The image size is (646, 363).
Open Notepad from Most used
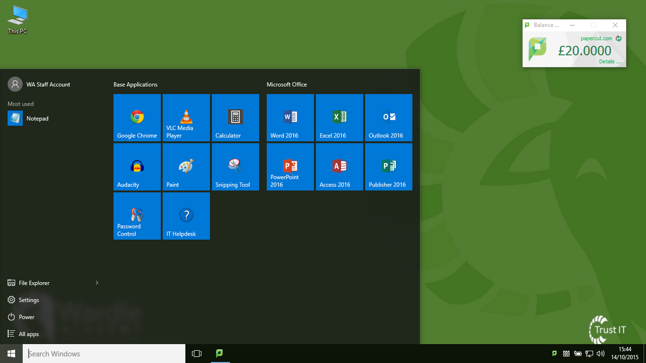click(x=54, y=118)
